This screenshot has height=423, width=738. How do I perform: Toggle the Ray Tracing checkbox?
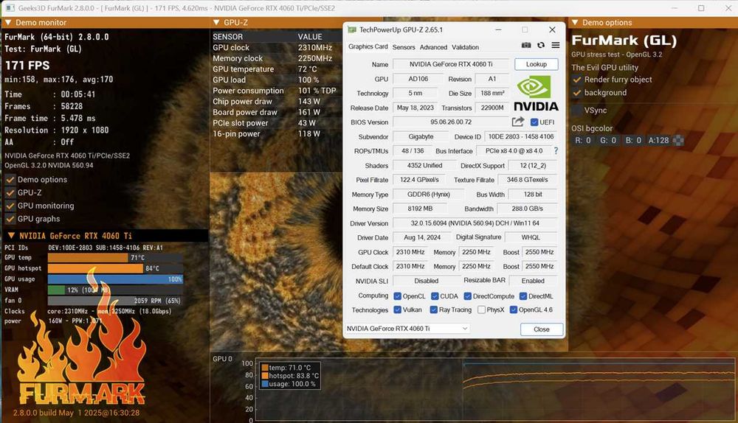coord(433,310)
